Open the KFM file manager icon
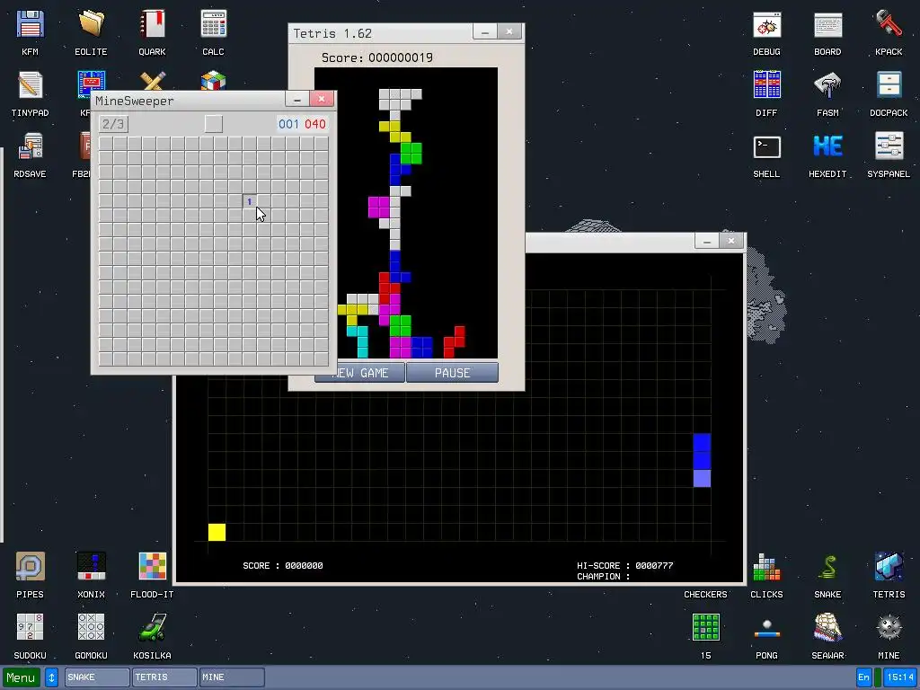 point(30,32)
